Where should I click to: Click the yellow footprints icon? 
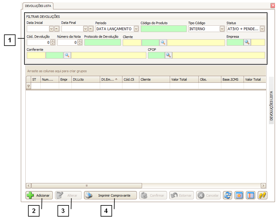coord(263,195)
